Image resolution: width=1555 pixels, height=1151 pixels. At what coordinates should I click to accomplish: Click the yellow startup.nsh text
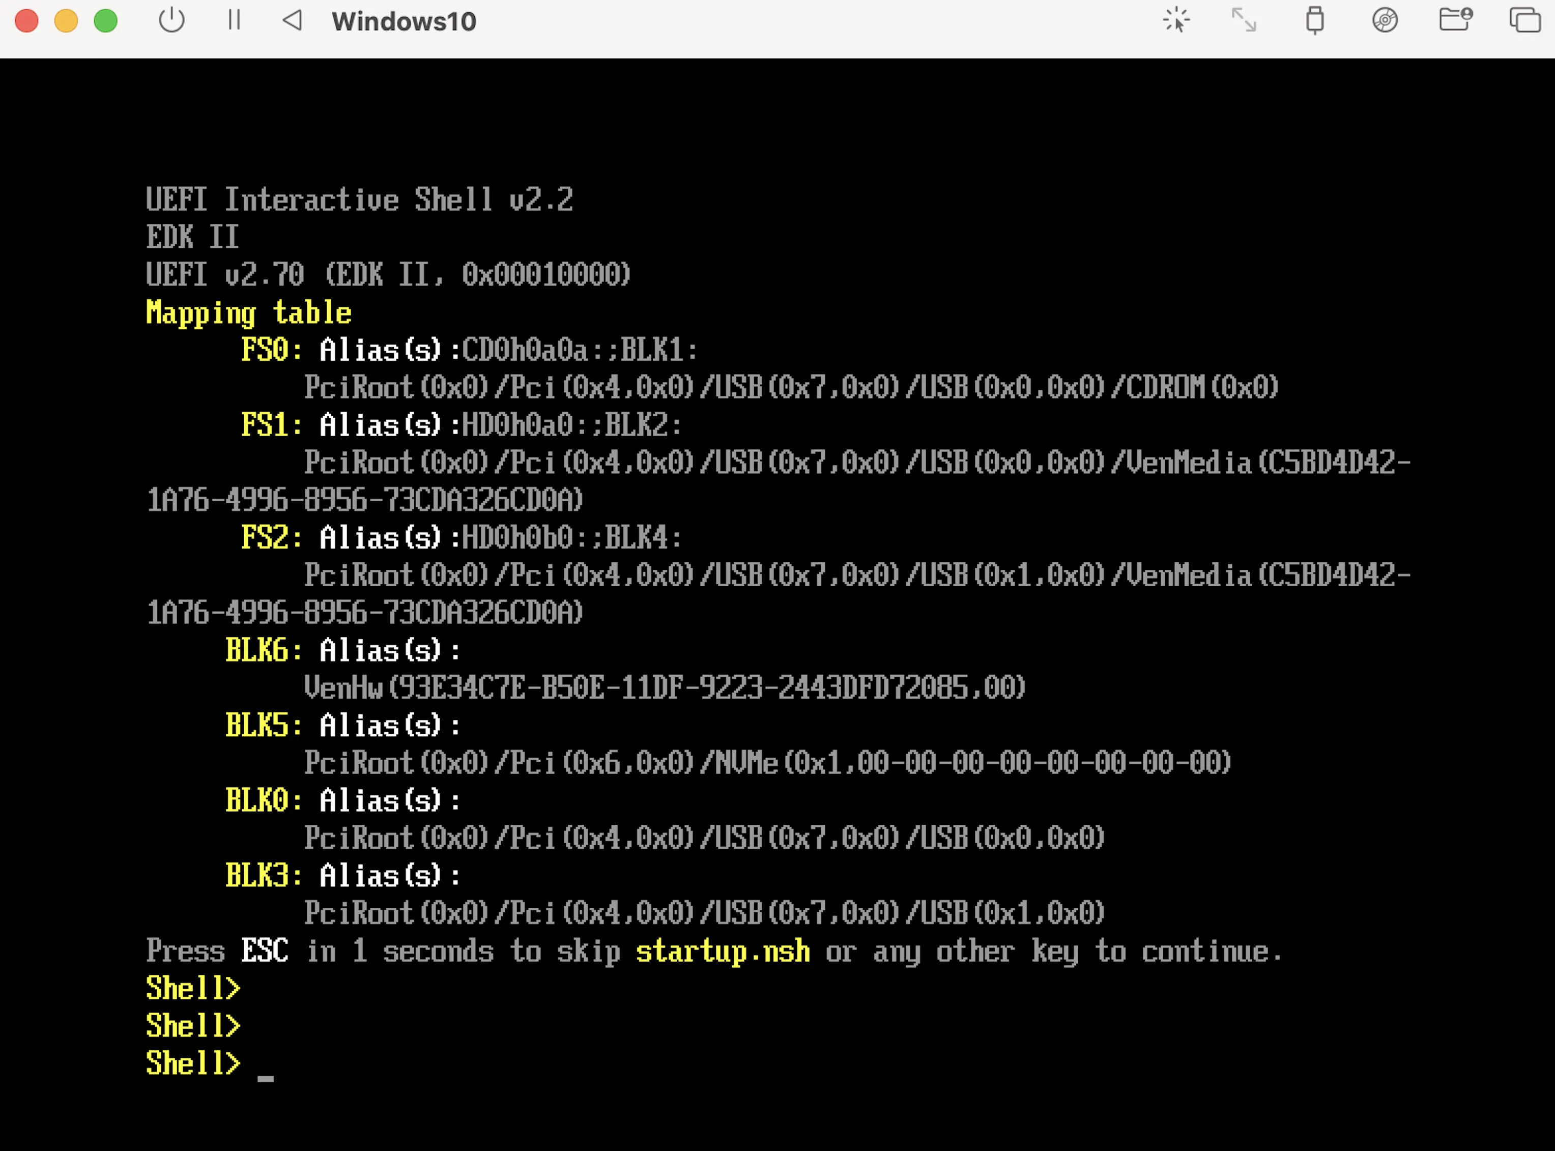point(723,951)
